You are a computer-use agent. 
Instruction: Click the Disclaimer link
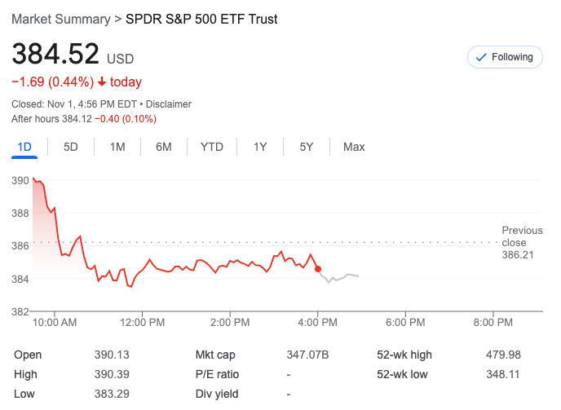[169, 104]
